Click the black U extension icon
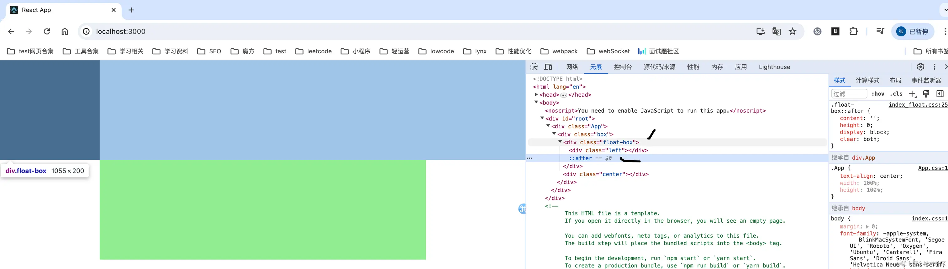This screenshot has width=948, height=269. (x=835, y=32)
